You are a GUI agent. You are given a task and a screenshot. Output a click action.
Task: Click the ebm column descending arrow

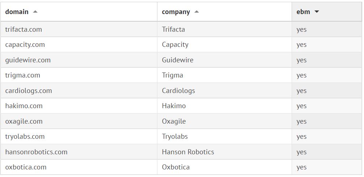click(x=317, y=12)
